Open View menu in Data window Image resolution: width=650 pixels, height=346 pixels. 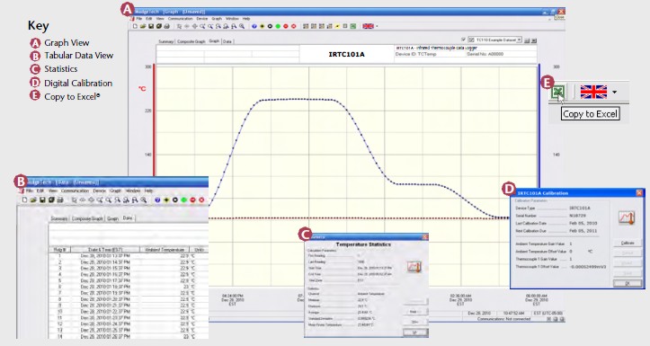click(53, 191)
